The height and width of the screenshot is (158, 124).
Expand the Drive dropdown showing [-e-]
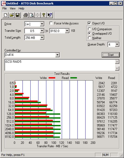click(42, 24)
